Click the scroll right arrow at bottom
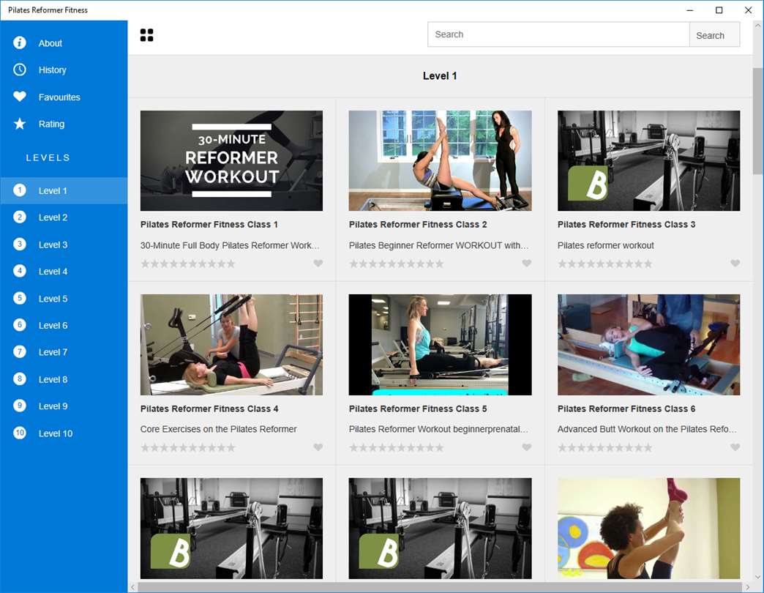 pyautogui.click(x=748, y=587)
